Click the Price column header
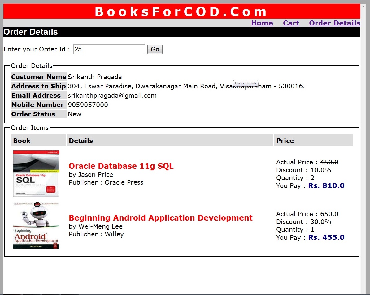 pyautogui.click(x=313, y=141)
